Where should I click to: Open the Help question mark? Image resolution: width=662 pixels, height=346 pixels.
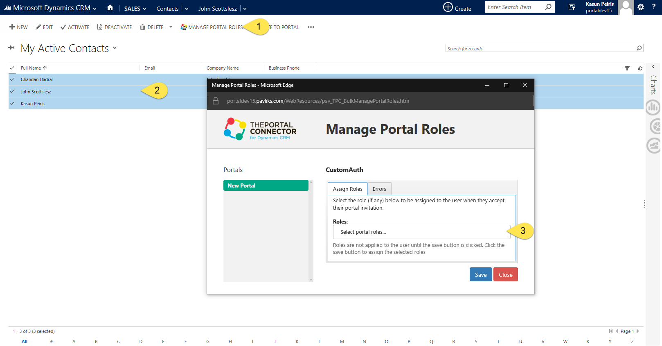tap(653, 7)
